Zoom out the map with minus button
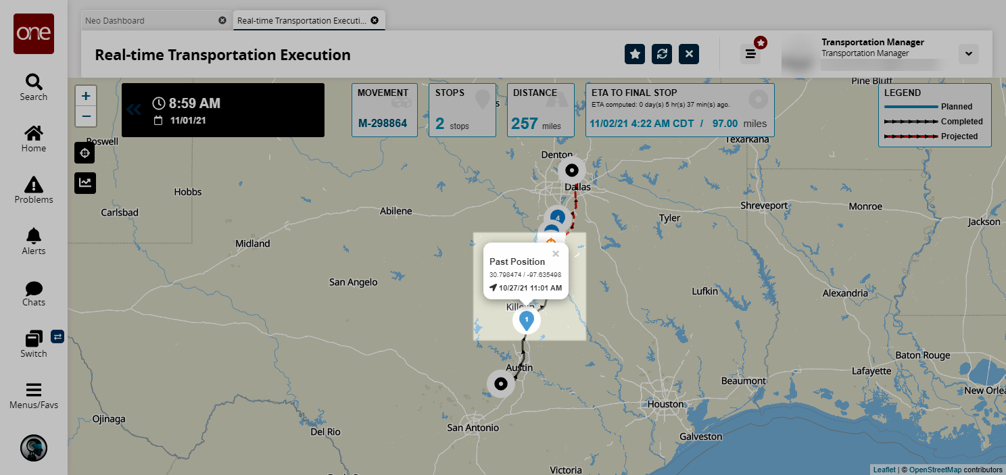This screenshot has width=1006, height=475. click(86, 117)
